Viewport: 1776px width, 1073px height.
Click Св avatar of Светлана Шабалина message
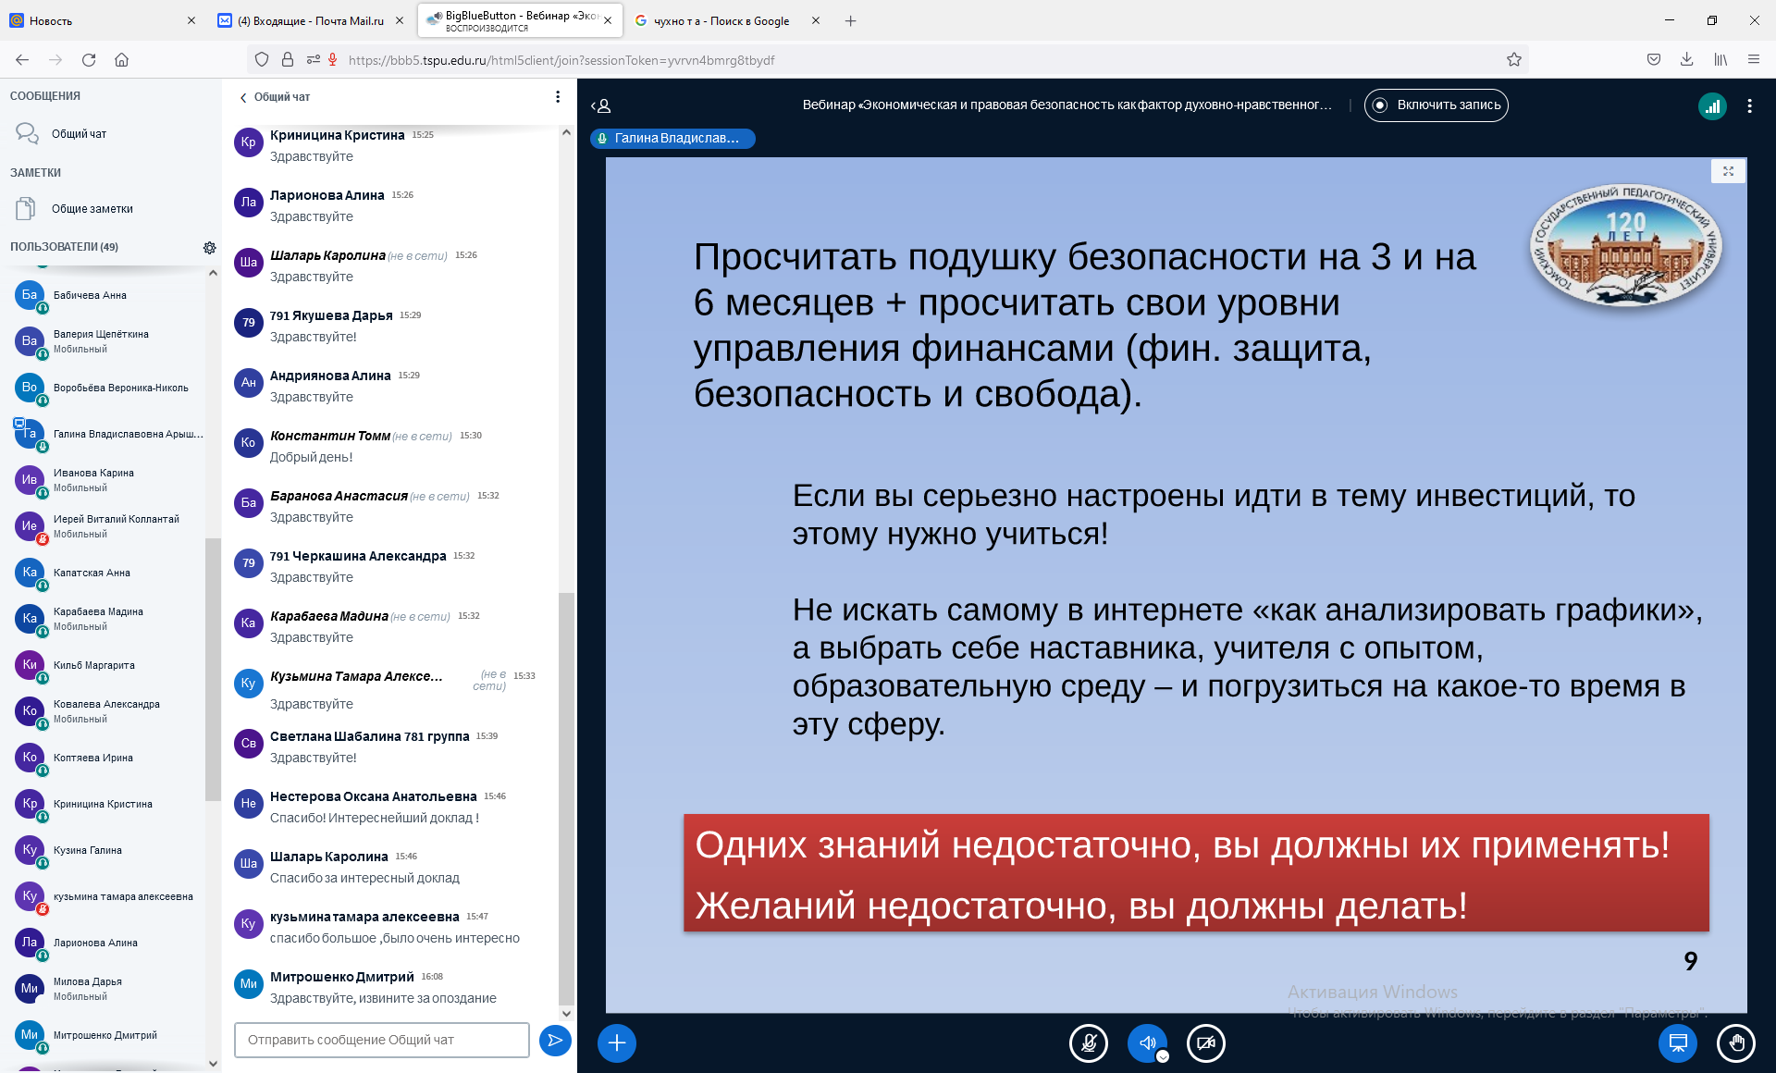pyautogui.click(x=248, y=743)
